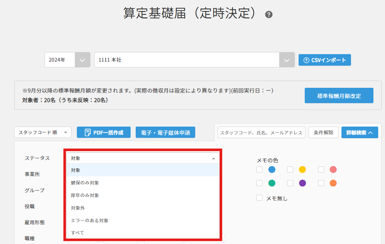385x244 pixels.
Task: Select すべて in the status dropdown
Action: point(78,233)
